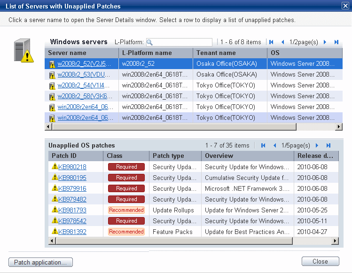The height and width of the screenshot is (273, 352).
Task: Select the Feature Packs patch type cell
Action: 175,232
